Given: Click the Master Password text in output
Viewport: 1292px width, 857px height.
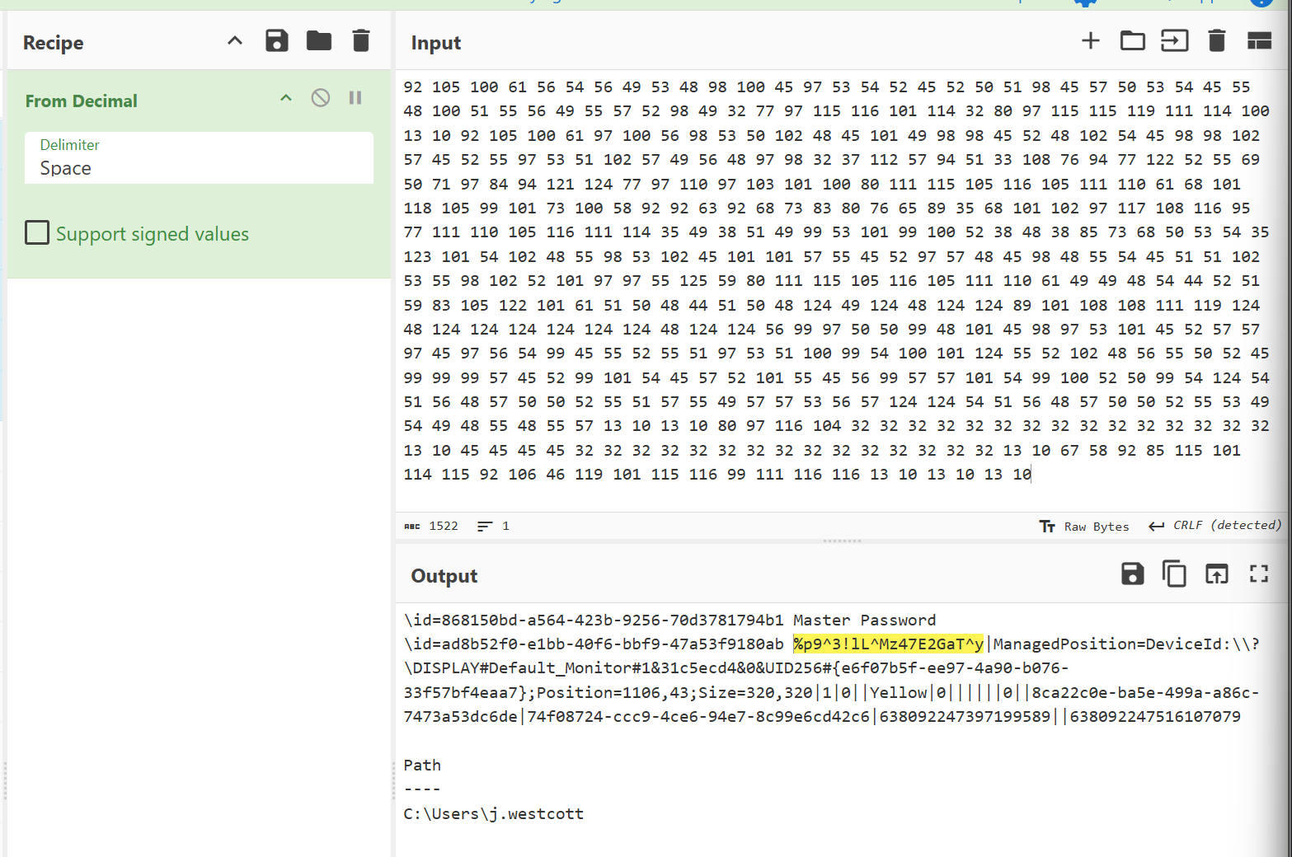Looking at the screenshot, I should [864, 620].
